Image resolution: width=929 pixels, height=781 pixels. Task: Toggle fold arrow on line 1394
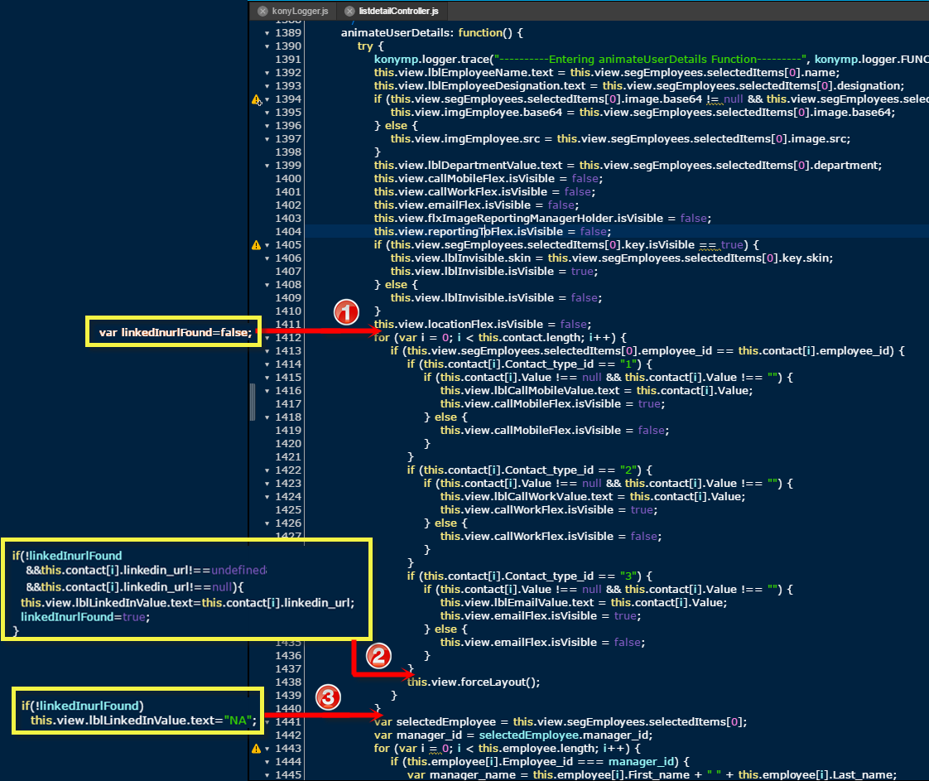click(x=267, y=99)
